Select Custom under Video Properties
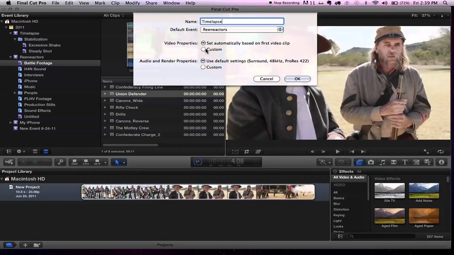The height and width of the screenshot is (255, 454). pyautogui.click(x=203, y=49)
